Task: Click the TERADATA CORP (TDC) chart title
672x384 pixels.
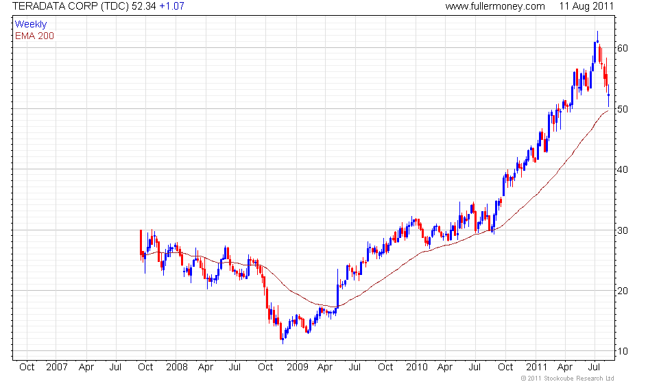Action: (x=71, y=6)
